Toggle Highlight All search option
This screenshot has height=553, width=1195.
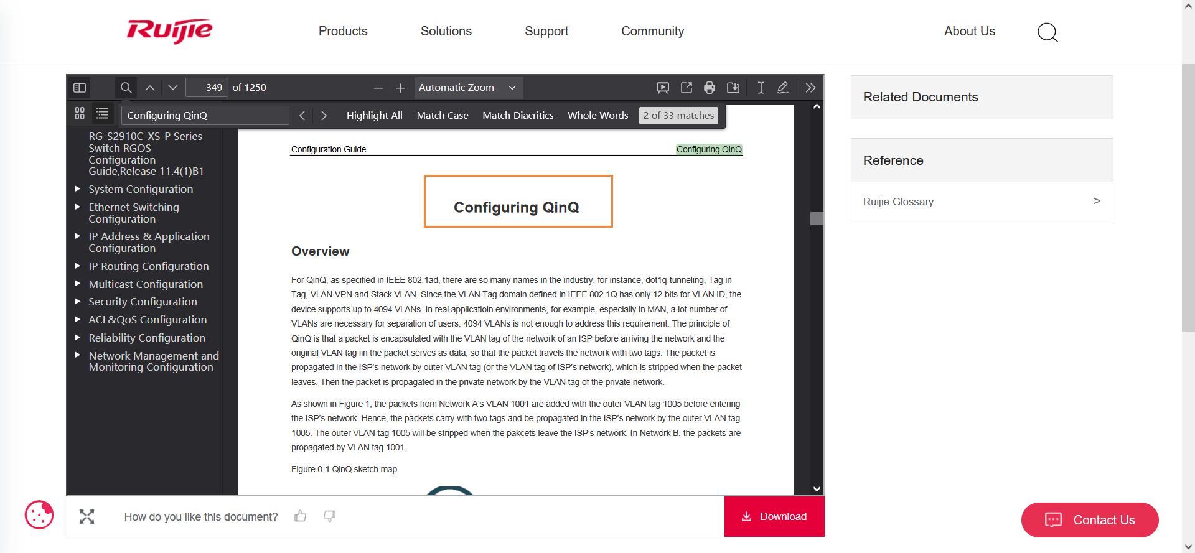tap(375, 116)
